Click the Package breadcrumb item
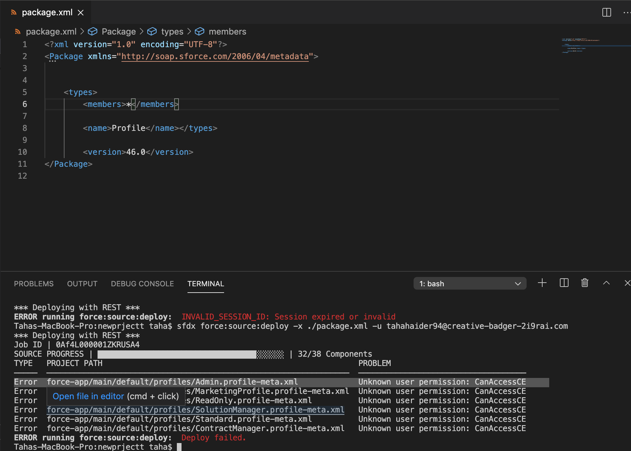Viewport: 631px width, 451px height. pyautogui.click(x=119, y=32)
